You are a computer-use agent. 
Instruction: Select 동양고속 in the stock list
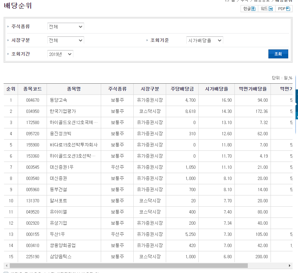tap(59, 100)
